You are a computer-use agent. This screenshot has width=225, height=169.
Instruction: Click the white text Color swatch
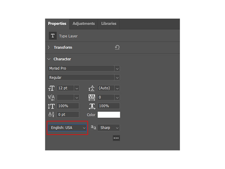[109, 115]
